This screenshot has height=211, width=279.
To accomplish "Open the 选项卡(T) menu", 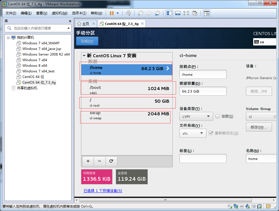I will 79,13.
